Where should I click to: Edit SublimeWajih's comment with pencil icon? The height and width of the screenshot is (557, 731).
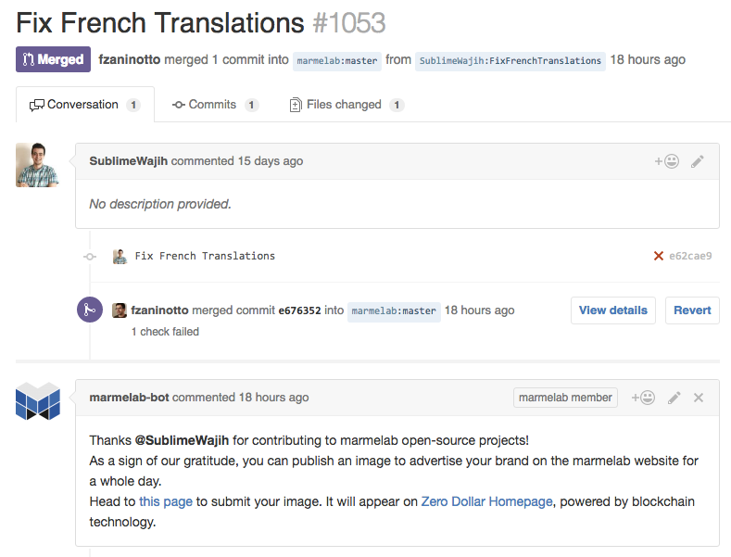pyautogui.click(x=698, y=161)
